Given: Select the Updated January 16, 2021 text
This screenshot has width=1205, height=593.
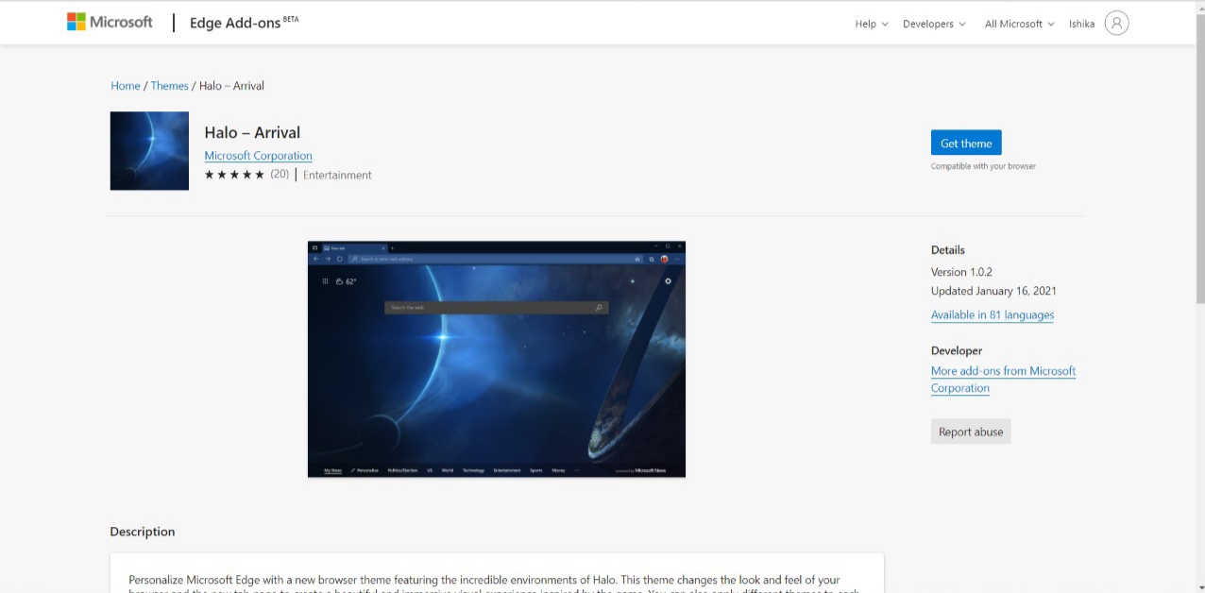Looking at the screenshot, I should 993,291.
